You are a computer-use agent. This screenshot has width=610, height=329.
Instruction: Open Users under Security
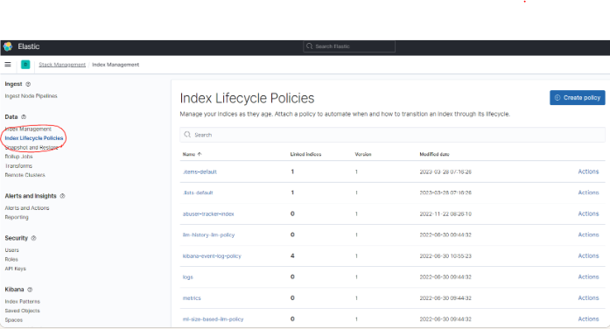click(11, 250)
